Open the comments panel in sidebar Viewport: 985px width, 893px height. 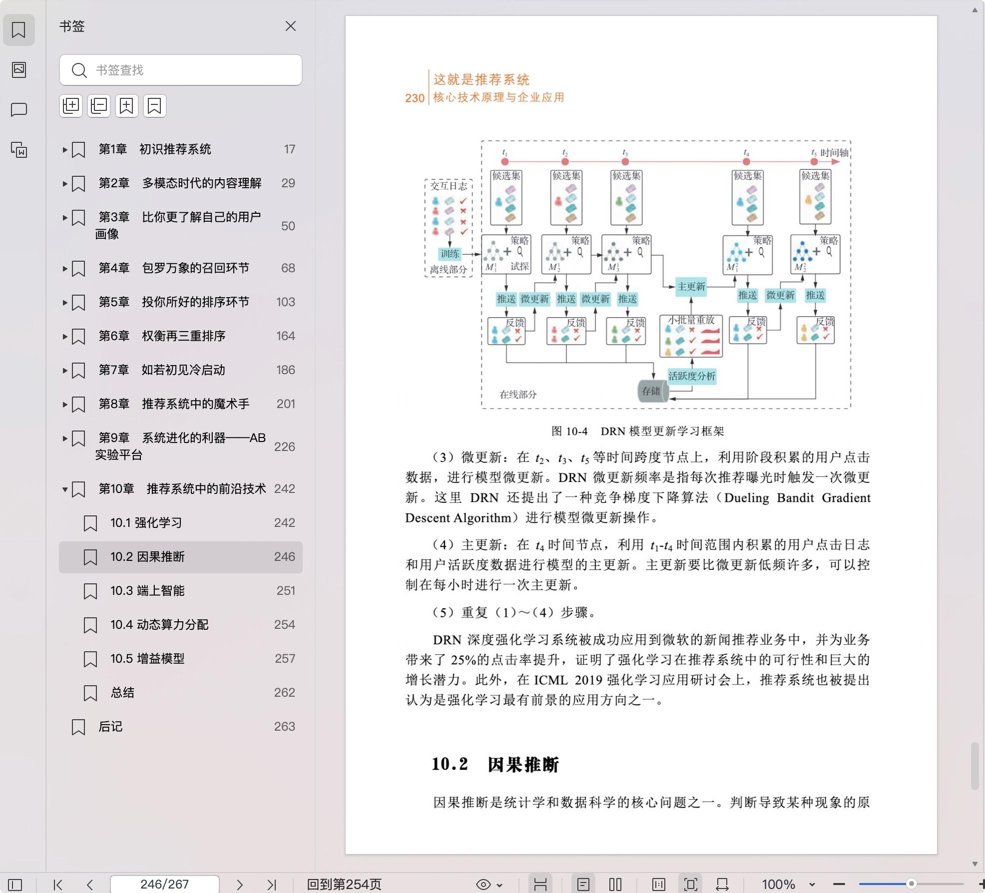[x=19, y=109]
